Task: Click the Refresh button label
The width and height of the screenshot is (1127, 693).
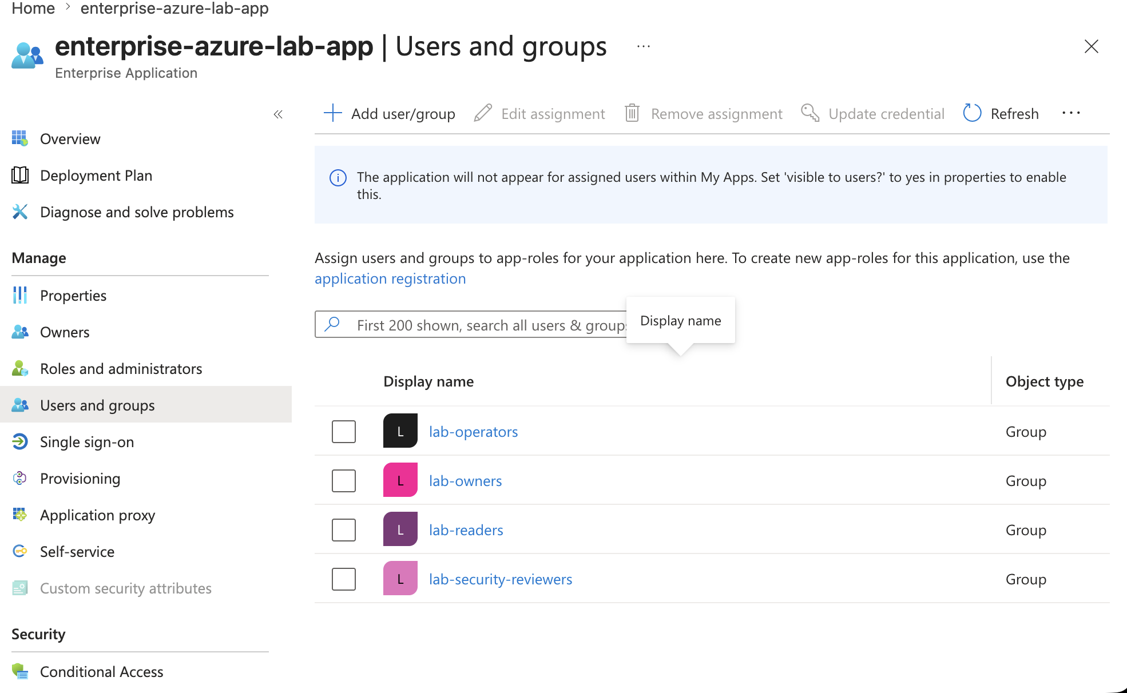Action: [x=1014, y=114]
